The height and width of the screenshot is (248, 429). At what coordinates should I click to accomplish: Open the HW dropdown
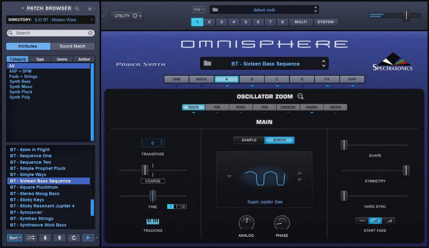[198, 9]
